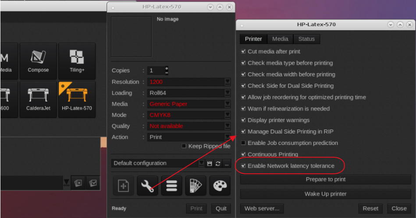
Task: Uncheck Enable Network latency tolerance
Action: tap(243, 166)
